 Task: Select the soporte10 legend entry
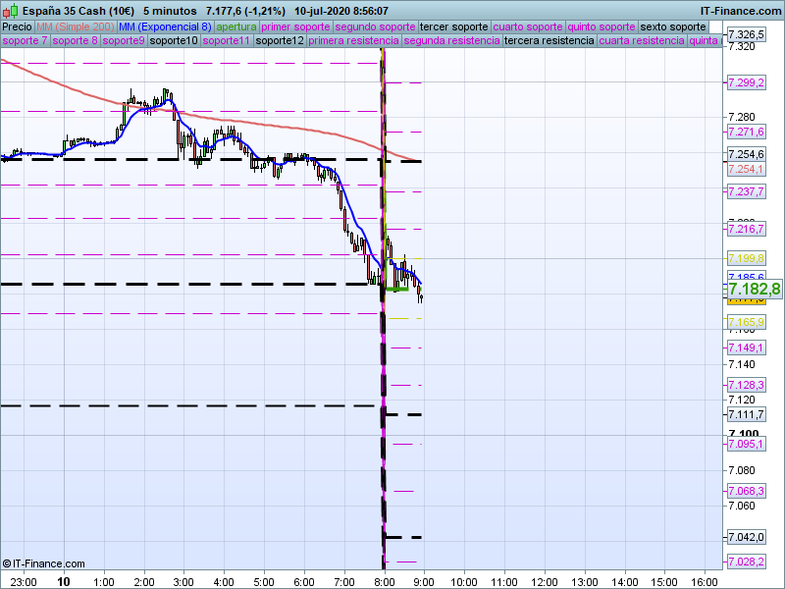click(x=174, y=41)
